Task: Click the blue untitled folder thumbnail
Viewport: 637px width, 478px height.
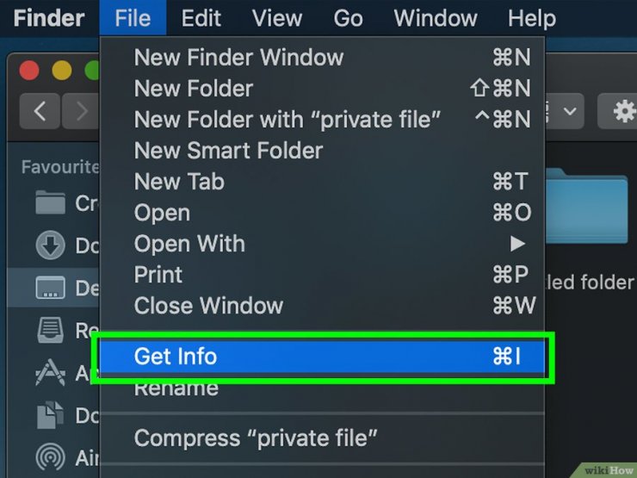Action: (586, 207)
